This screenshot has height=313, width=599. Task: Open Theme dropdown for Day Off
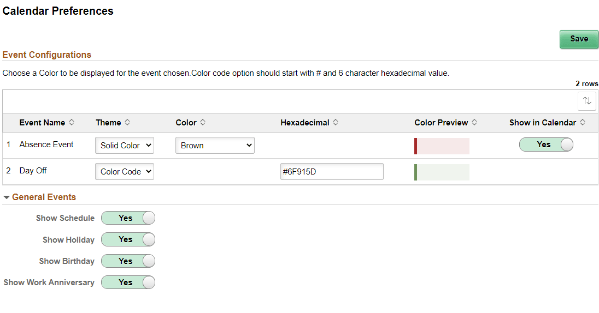[125, 172]
